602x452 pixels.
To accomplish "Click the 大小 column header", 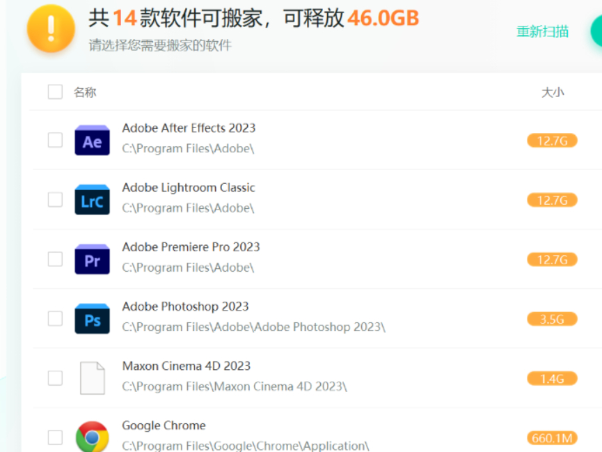I will 553,92.
